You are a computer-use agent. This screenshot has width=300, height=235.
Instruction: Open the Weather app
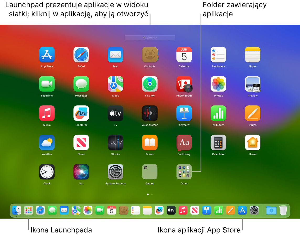pos(47,143)
